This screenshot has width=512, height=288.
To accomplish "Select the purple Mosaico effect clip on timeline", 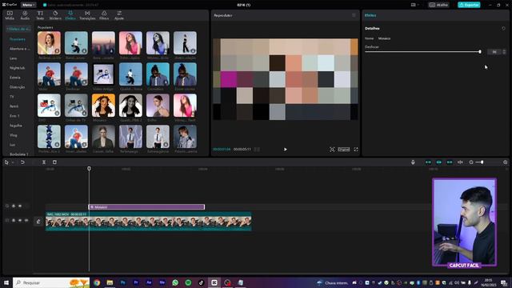I will [x=146, y=207].
